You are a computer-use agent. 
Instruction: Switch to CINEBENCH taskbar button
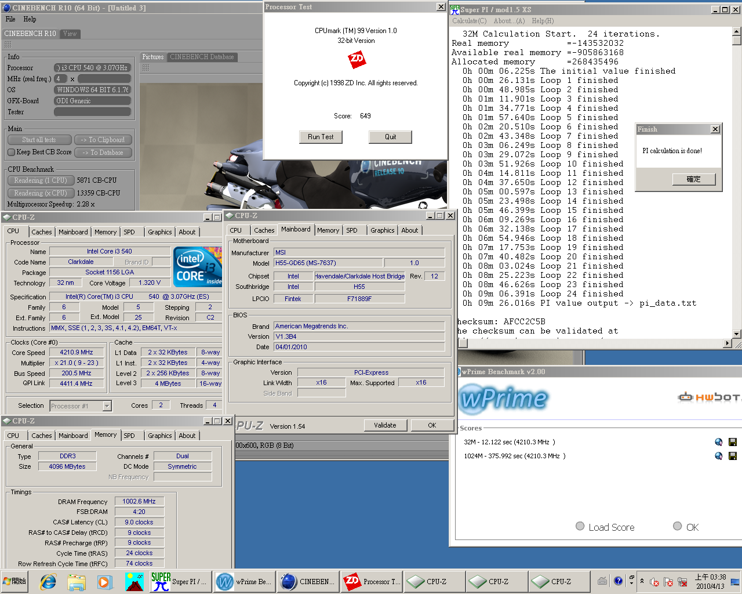[x=307, y=581]
